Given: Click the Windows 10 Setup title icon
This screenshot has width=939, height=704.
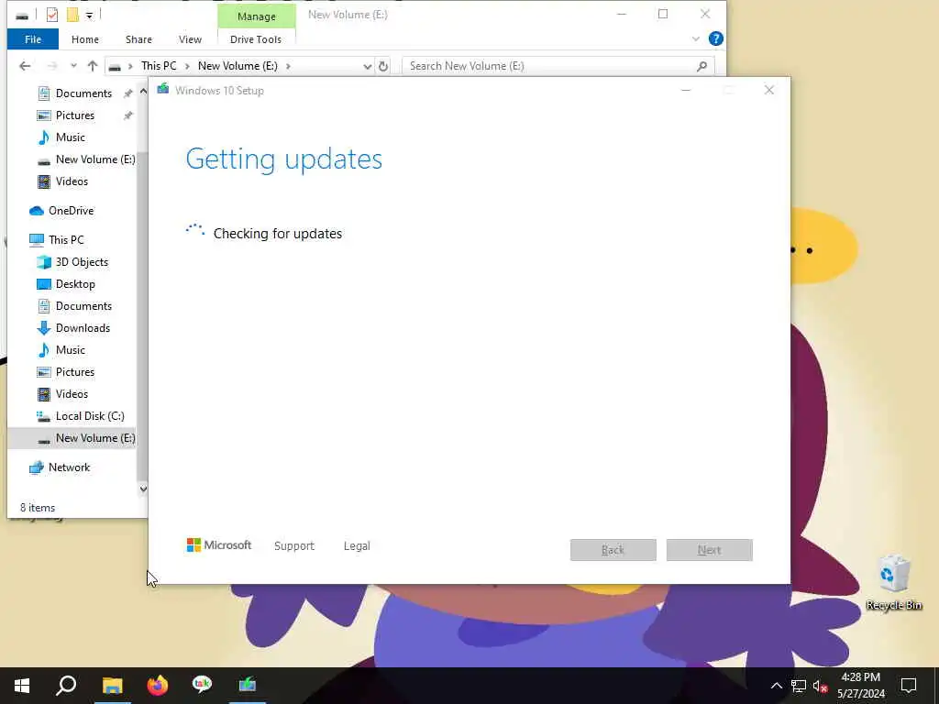Looking at the screenshot, I should (x=163, y=90).
